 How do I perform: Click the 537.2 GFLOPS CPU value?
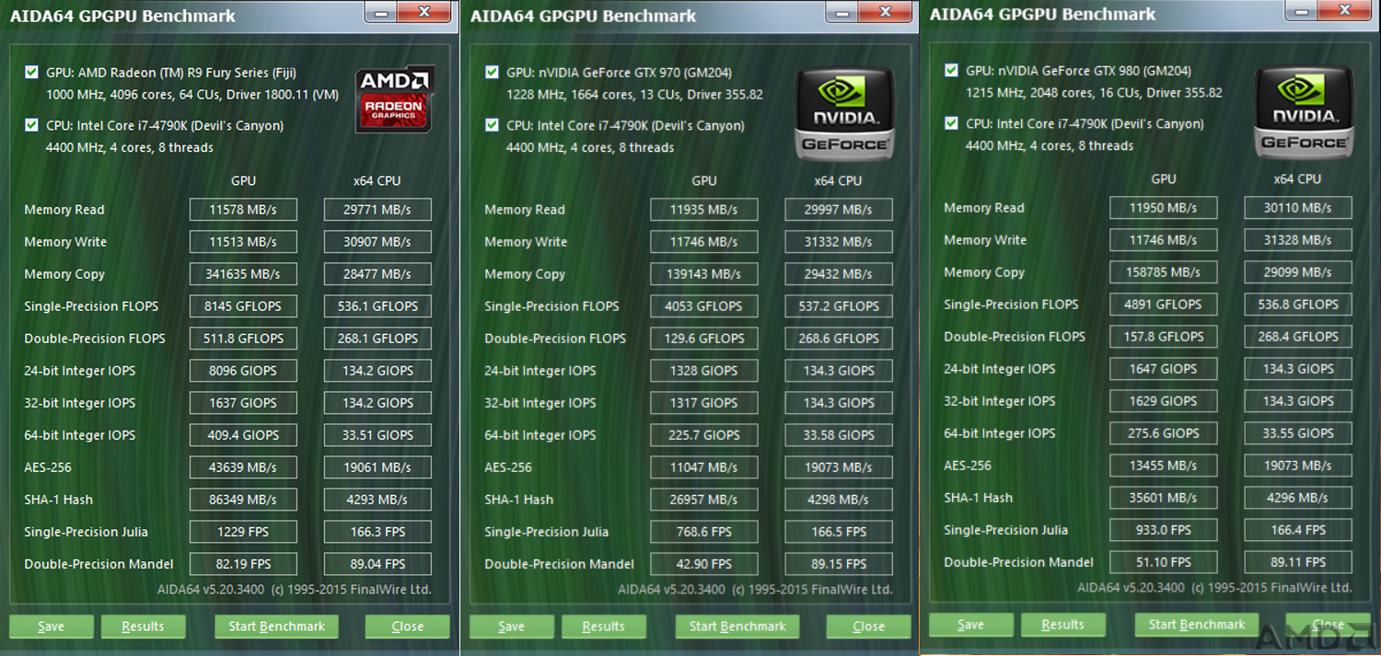(839, 306)
